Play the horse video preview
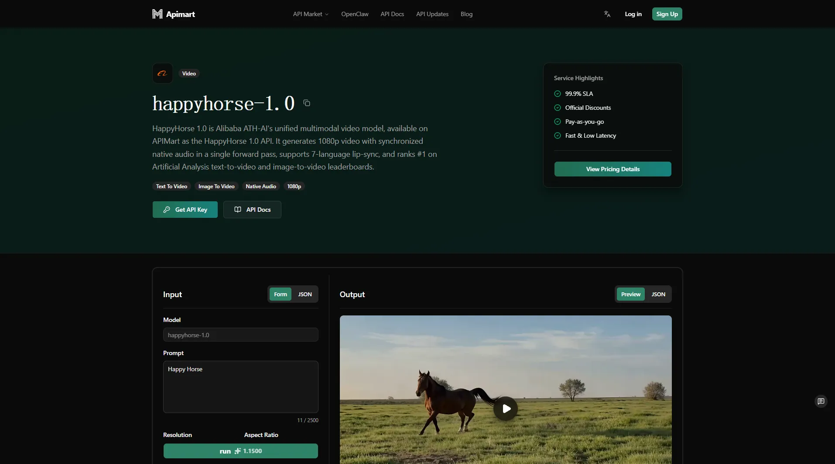 [506, 409]
